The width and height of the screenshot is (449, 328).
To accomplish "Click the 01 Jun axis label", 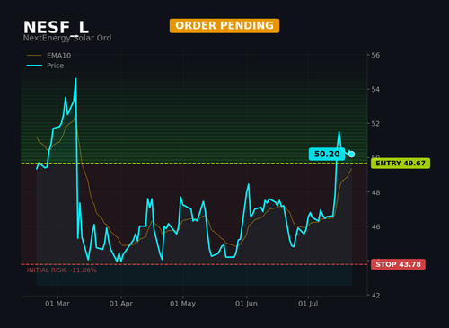I will click(246, 304).
